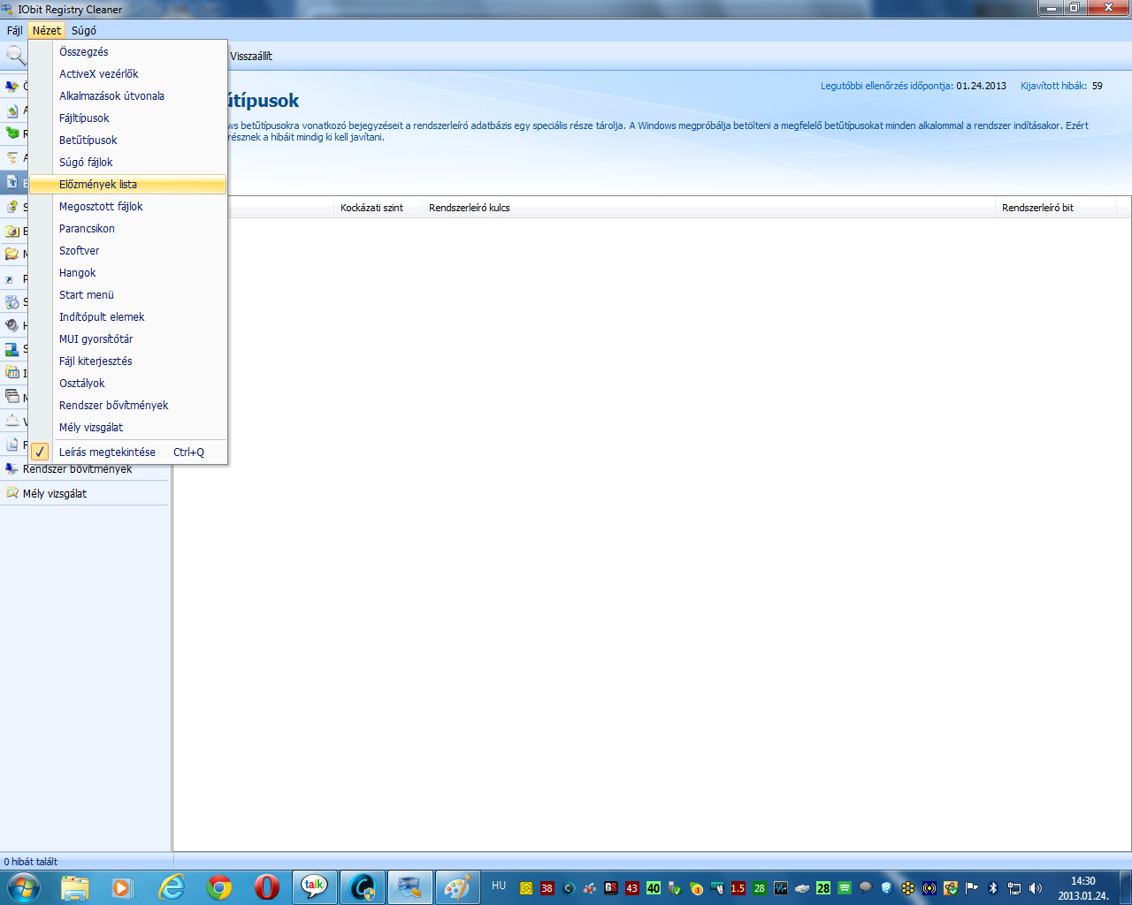Select the Betűtípusok sidebar icon with letter T
The image size is (1132, 905).
click(x=12, y=182)
